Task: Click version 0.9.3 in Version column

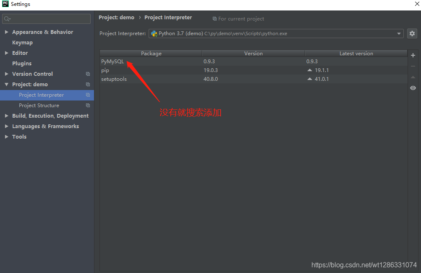Action: click(x=209, y=62)
